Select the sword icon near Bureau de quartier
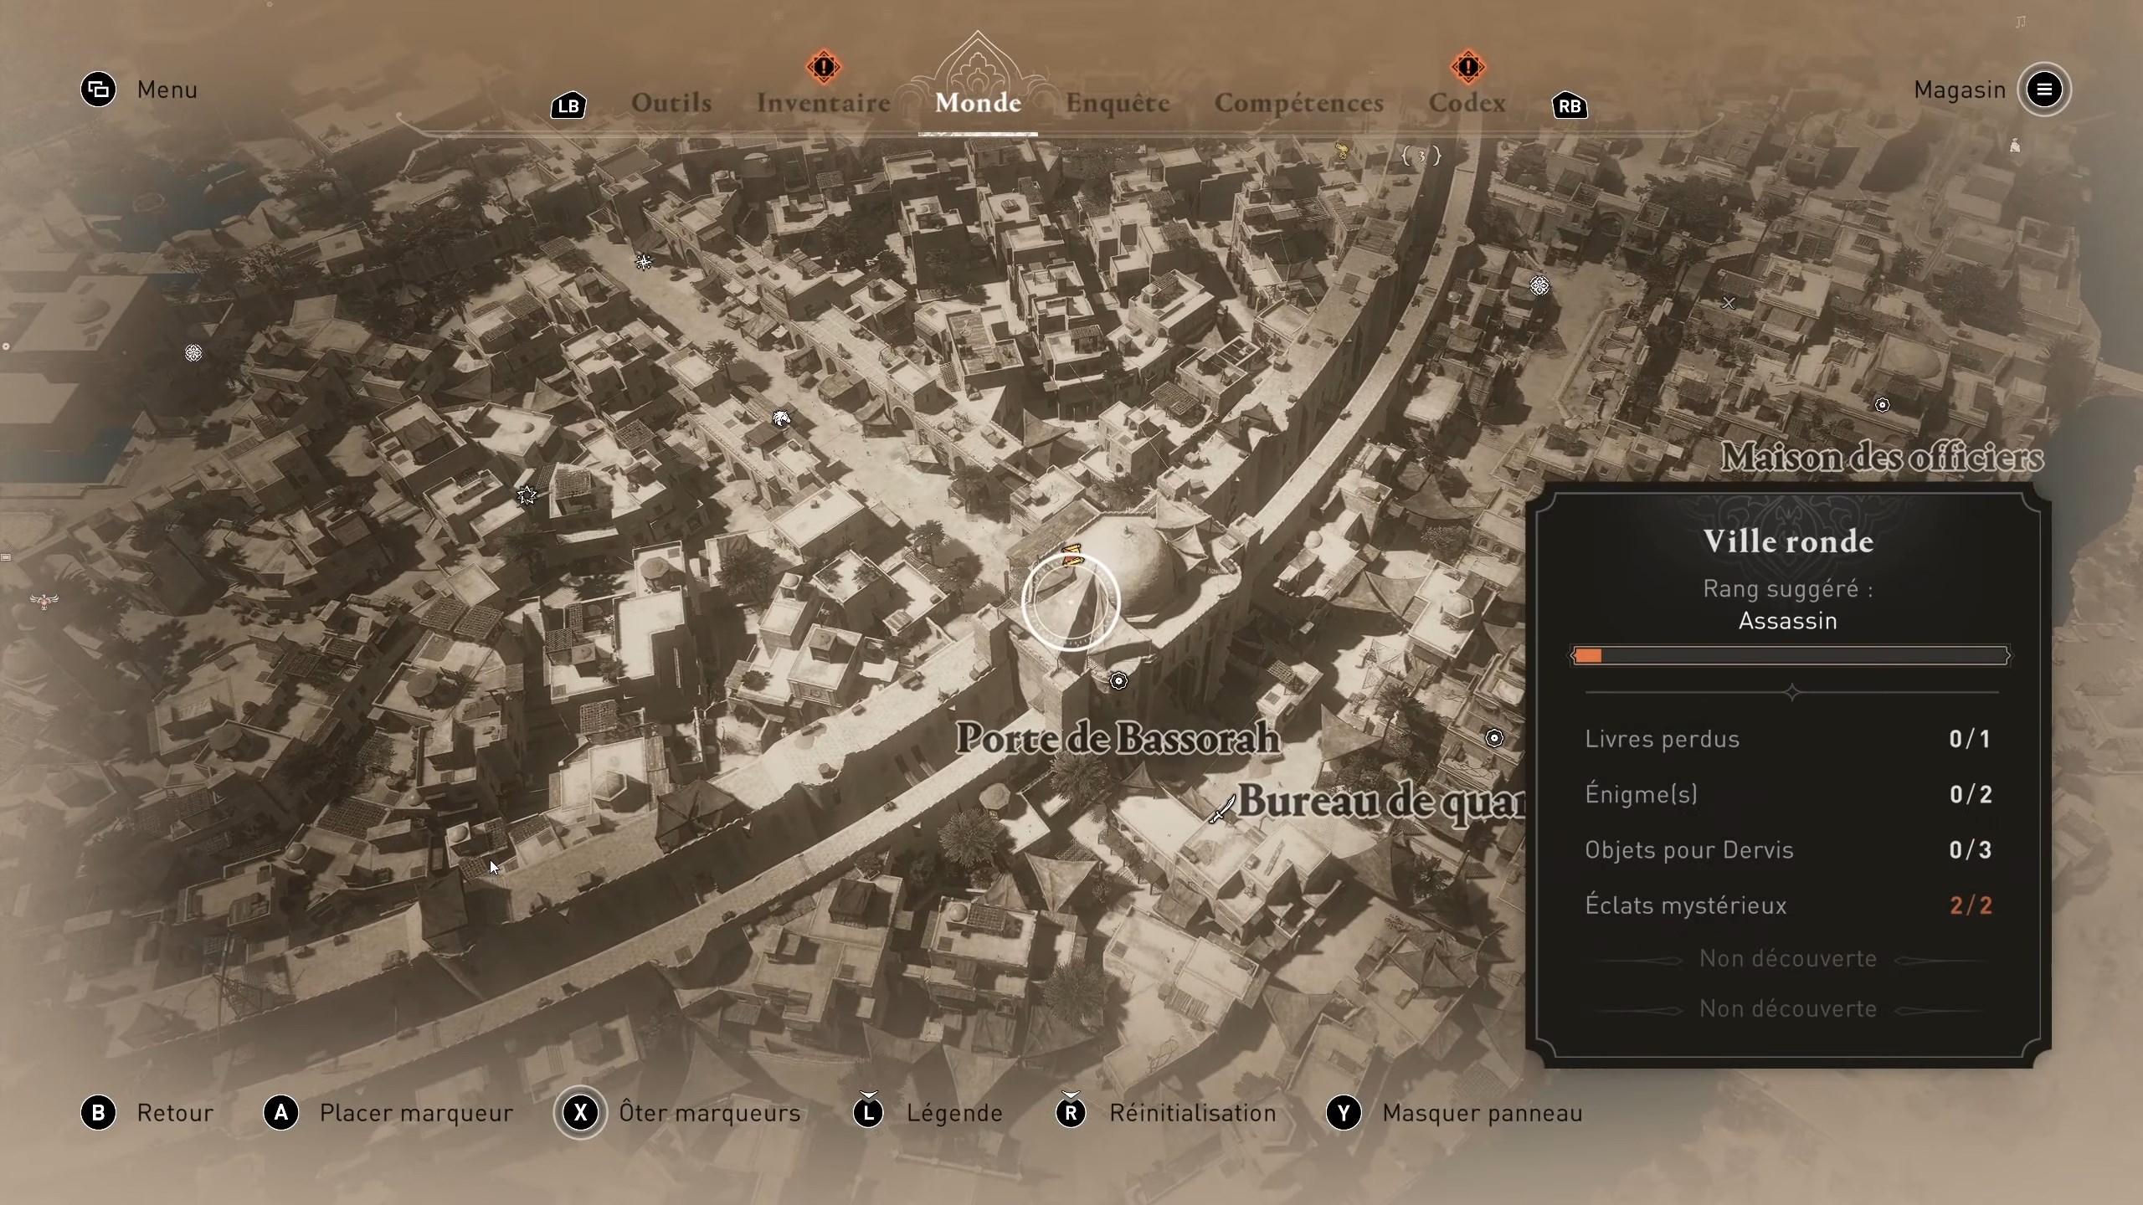This screenshot has width=2143, height=1205. [x=1222, y=808]
